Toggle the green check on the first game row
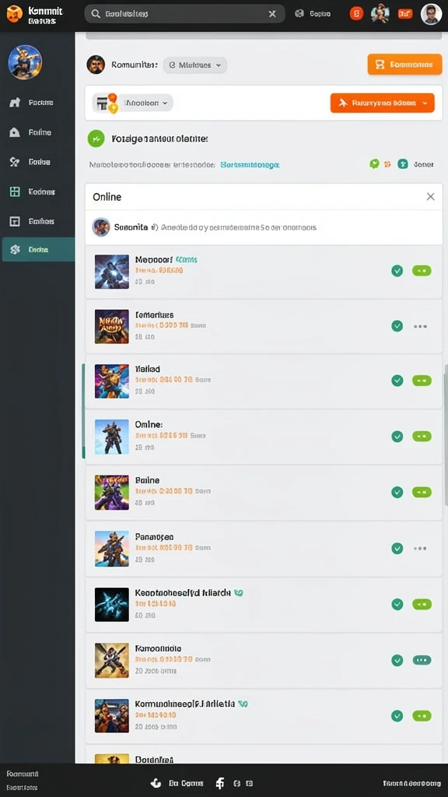Screen dimensions: 448x797 coord(397,271)
